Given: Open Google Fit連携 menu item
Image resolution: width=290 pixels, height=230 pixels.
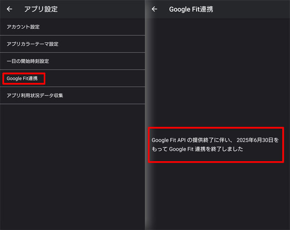Looking at the screenshot, I should click(x=72, y=78).
